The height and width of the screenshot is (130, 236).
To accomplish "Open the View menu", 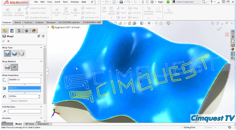I will 49,2.
